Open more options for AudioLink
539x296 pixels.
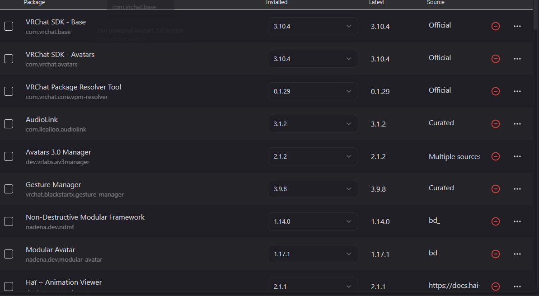(x=517, y=124)
